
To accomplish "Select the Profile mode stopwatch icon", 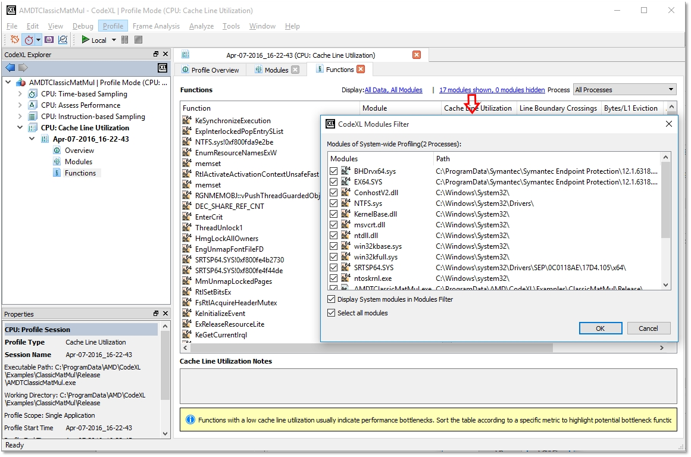I will [29, 40].
